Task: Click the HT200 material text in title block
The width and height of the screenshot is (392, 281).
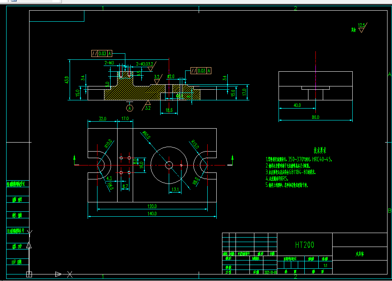Action: (304, 245)
